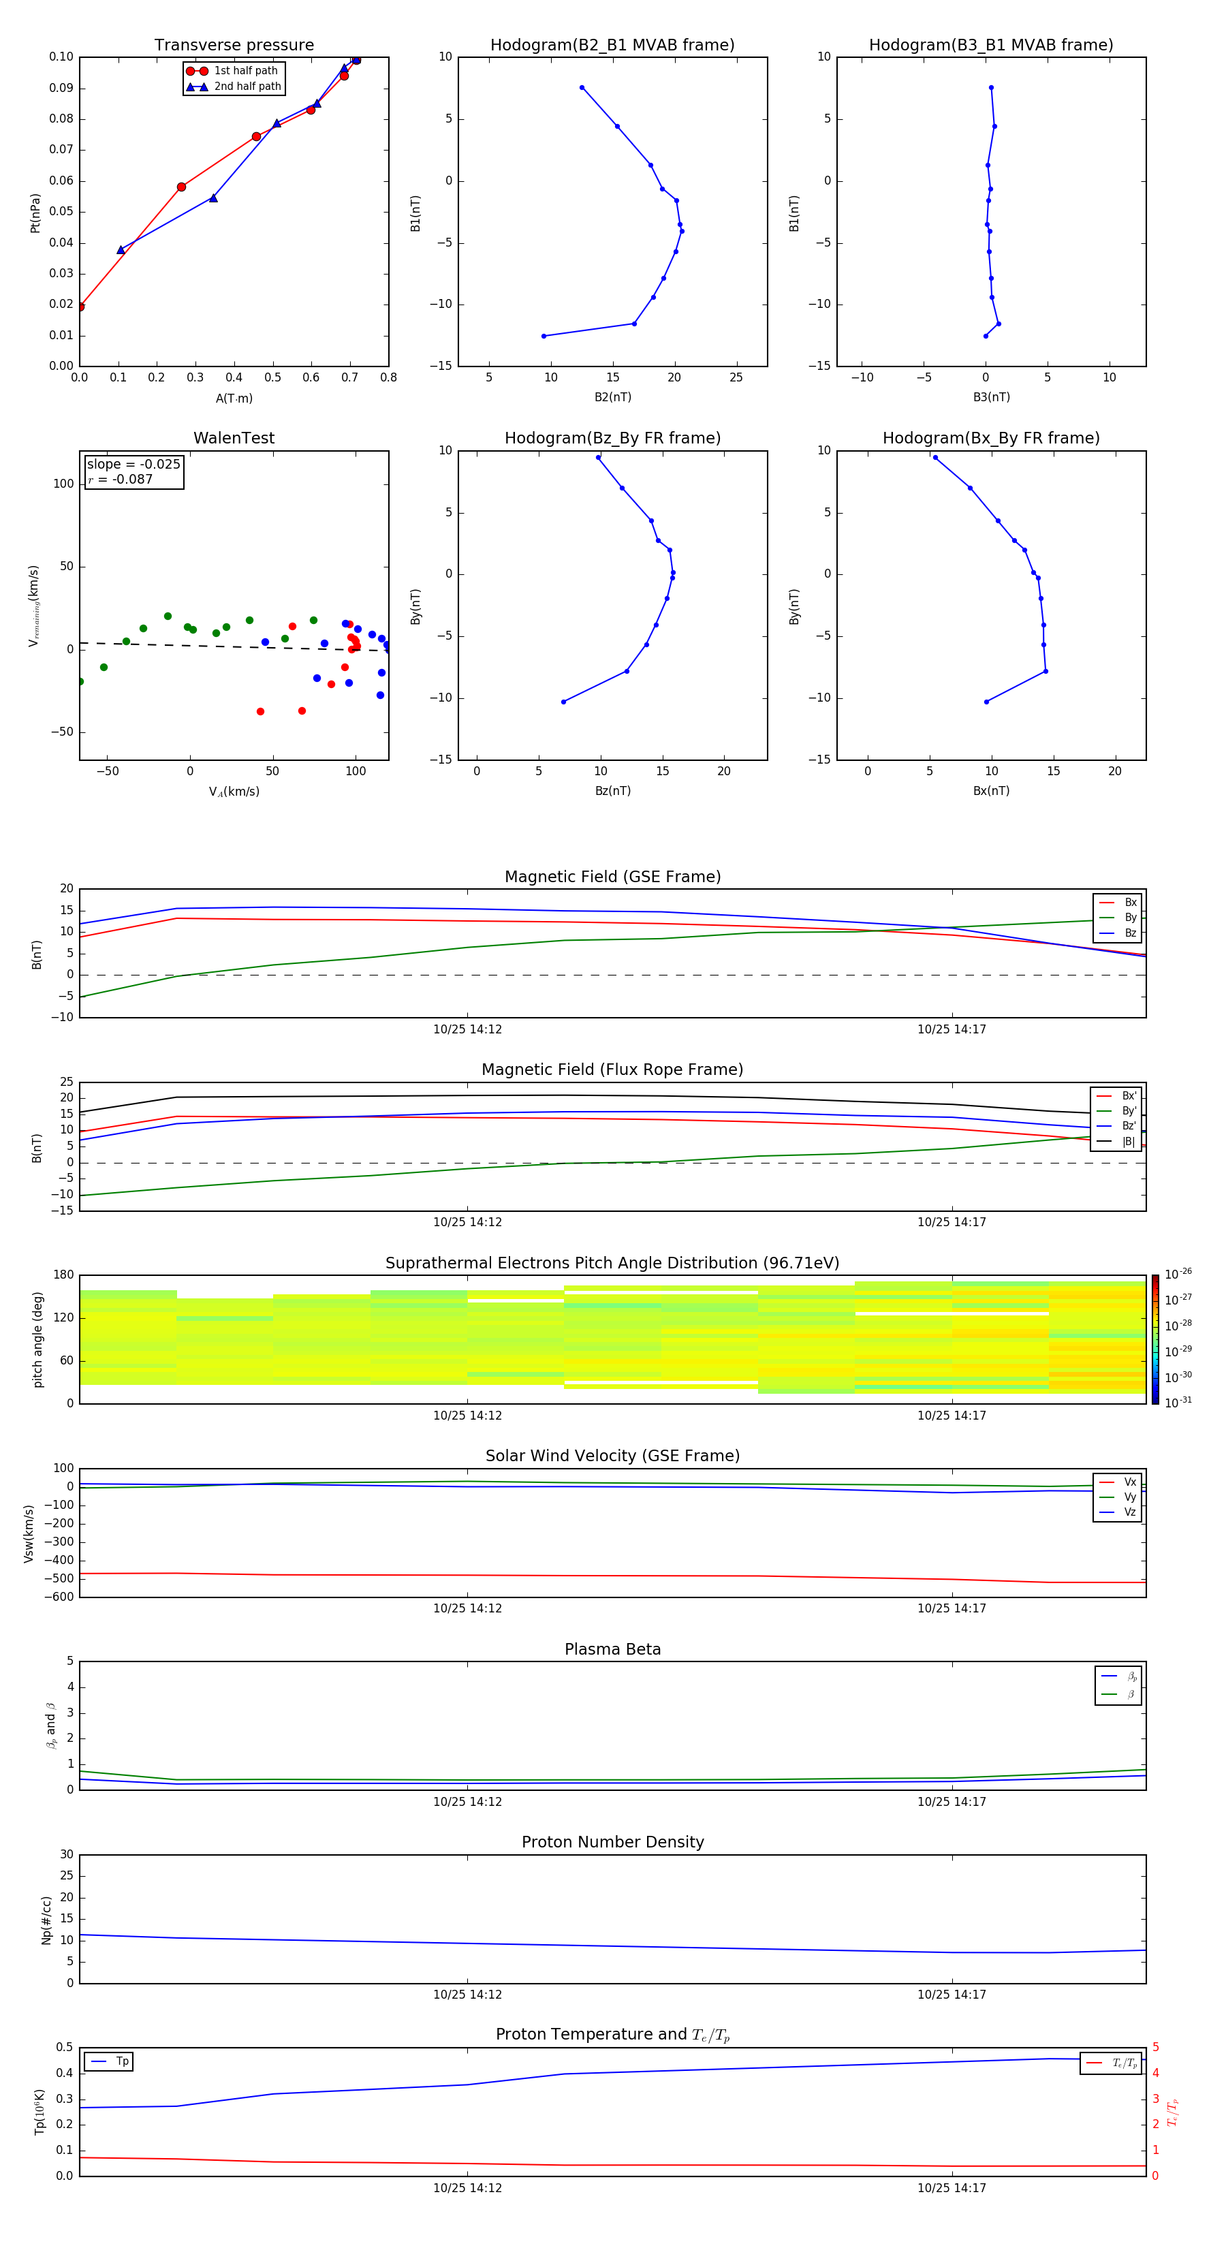
Task: Click the 10^-31 label on color bar
Action: tap(1178, 1403)
